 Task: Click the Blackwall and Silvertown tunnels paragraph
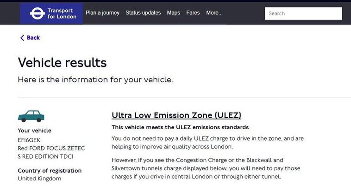coord(206,168)
